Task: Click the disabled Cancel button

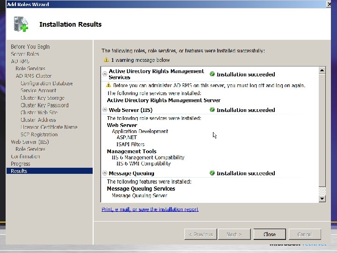Action: point(305,234)
